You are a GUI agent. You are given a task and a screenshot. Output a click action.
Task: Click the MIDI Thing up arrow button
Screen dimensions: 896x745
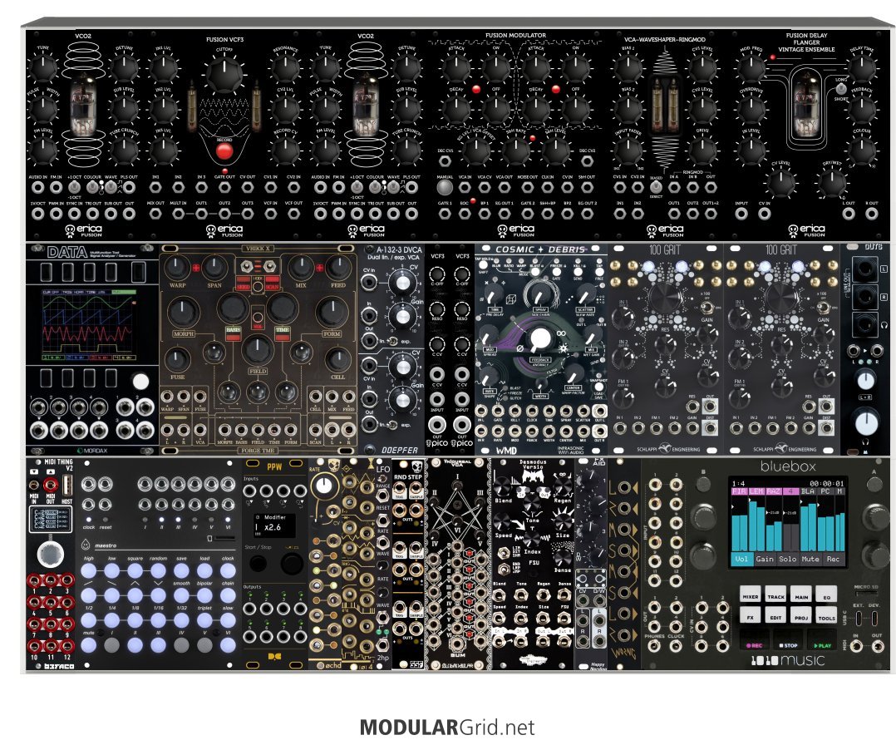tap(50, 471)
